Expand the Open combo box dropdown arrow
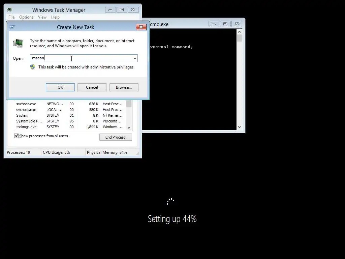Screen dimensions: 345x259 pyautogui.click(x=135, y=58)
